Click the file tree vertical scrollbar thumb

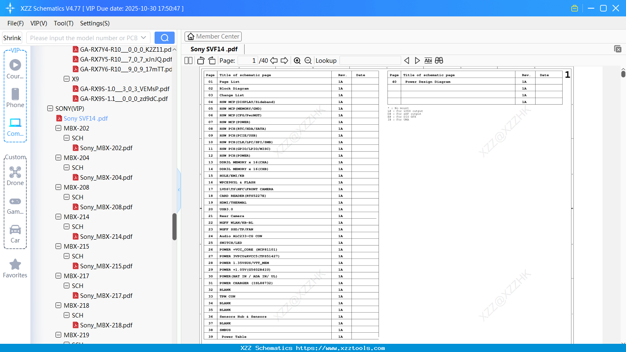174,226
